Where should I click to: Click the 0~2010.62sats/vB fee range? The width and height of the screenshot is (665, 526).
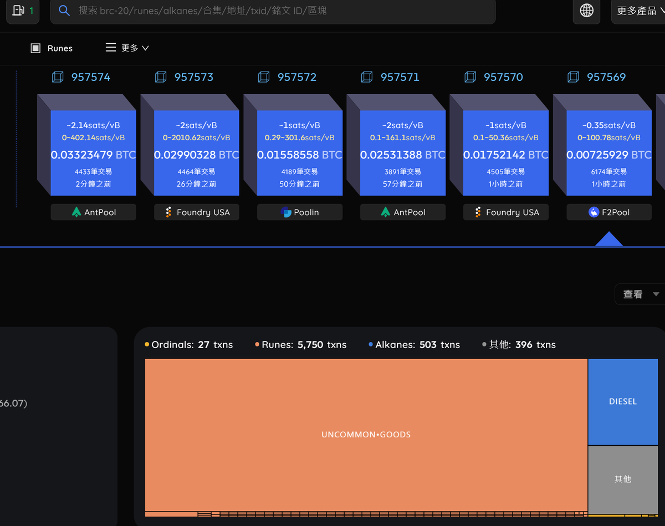point(196,137)
